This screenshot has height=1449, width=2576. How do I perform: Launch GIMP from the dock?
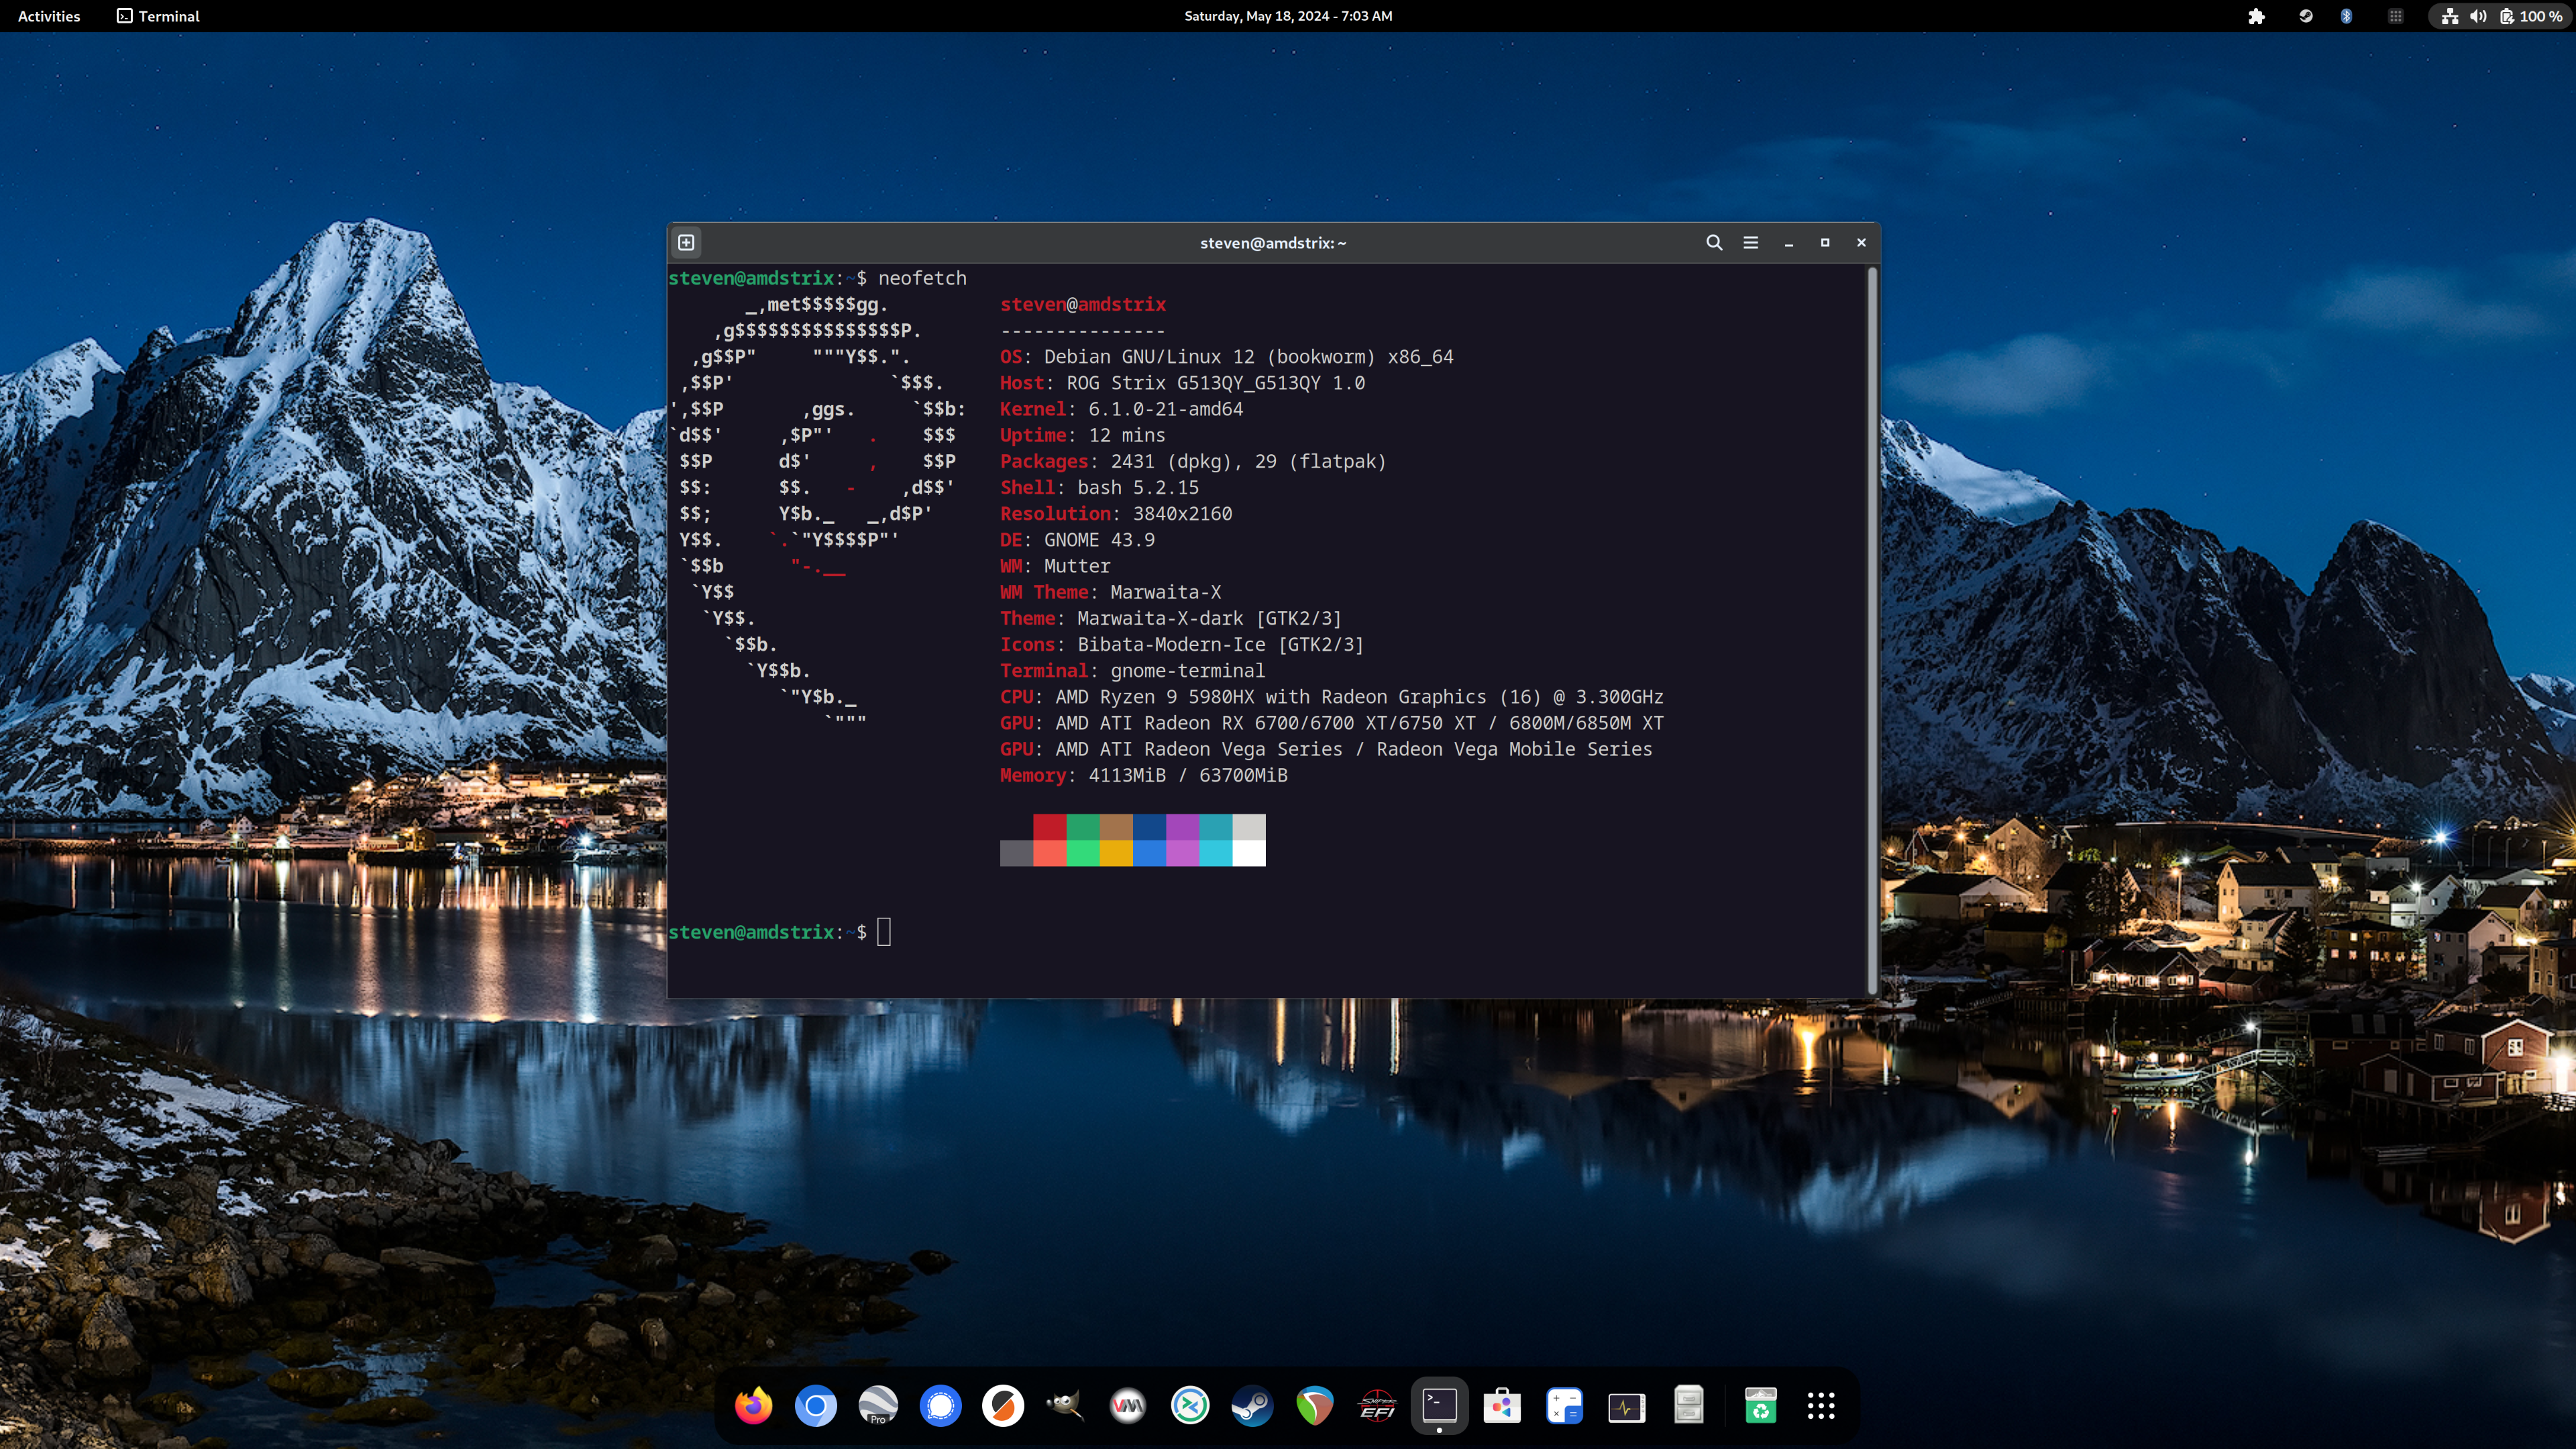point(1065,1405)
